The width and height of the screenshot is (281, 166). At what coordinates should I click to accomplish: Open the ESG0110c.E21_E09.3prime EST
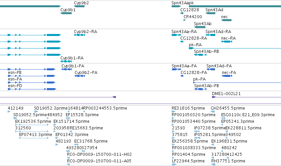point(223,118)
